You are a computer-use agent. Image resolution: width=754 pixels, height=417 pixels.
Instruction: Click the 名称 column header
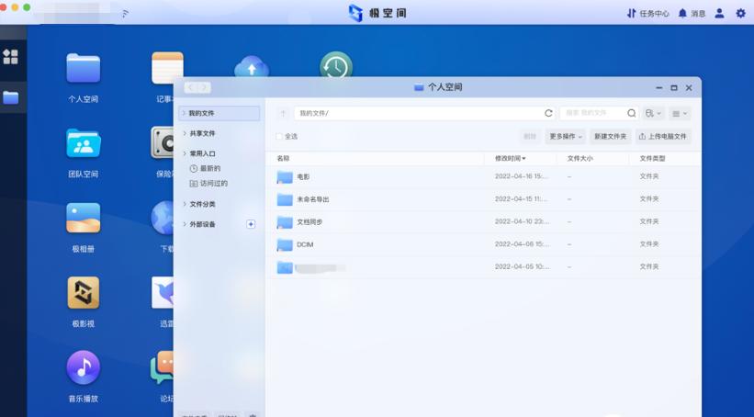click(283, 158)
